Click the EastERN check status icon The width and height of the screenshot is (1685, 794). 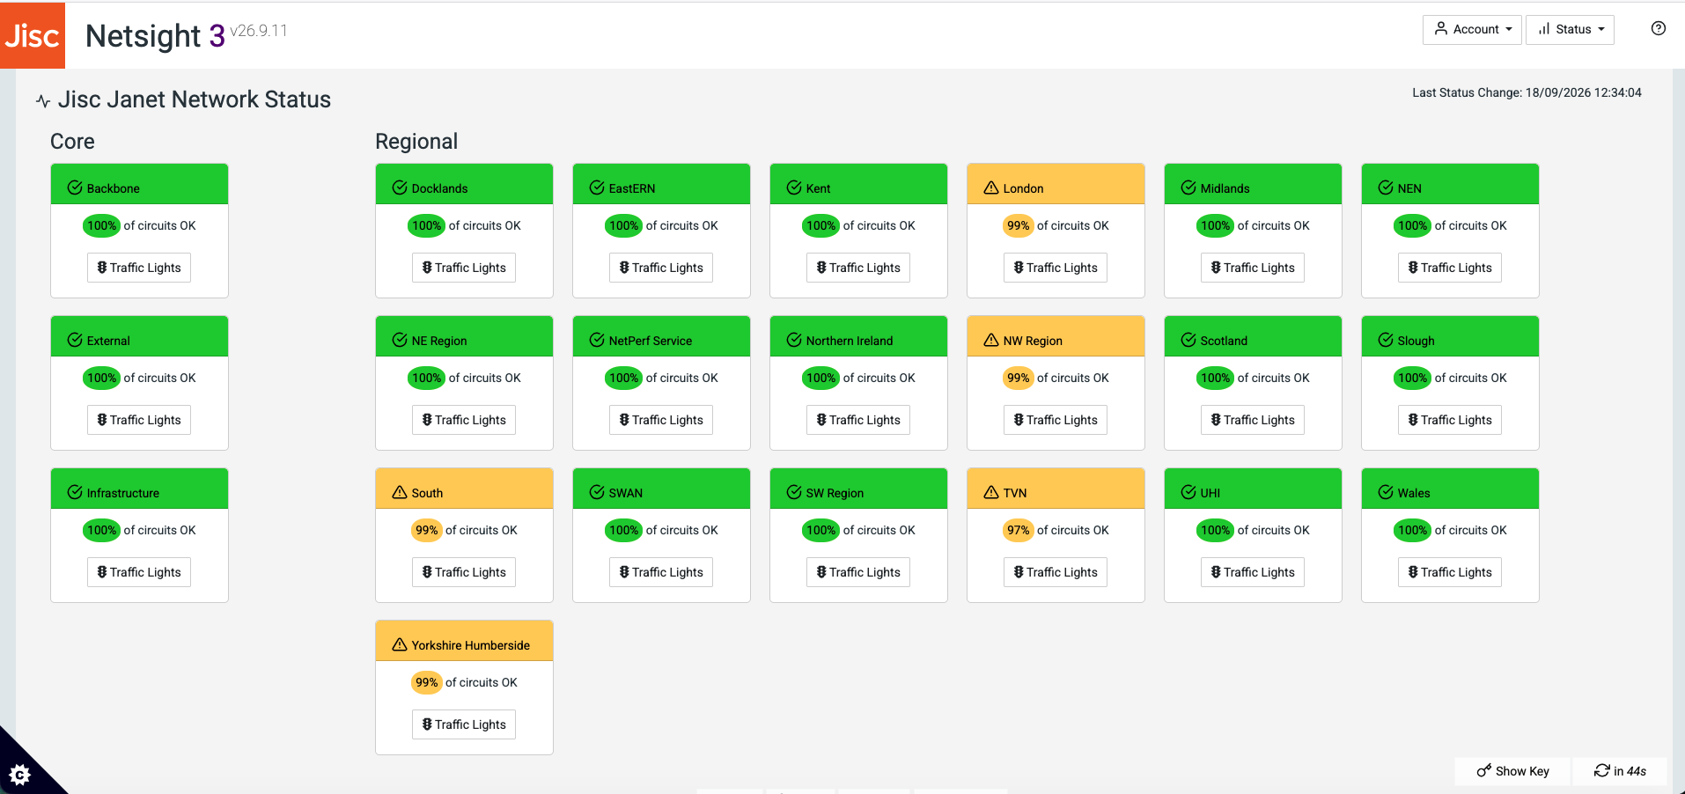pos(597,187)
